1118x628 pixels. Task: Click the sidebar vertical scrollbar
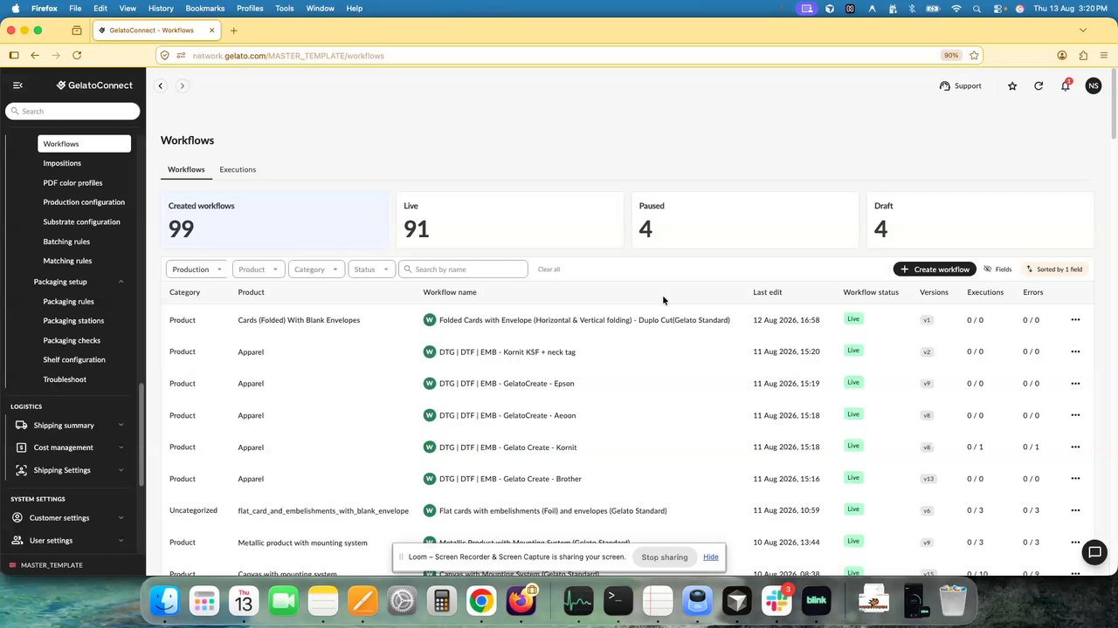(141, 434)
